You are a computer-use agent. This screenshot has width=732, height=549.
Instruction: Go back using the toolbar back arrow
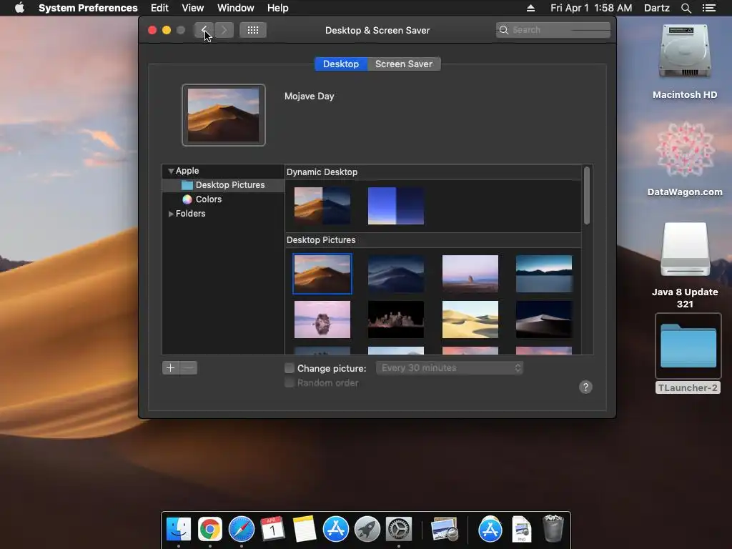click(204, 30)
